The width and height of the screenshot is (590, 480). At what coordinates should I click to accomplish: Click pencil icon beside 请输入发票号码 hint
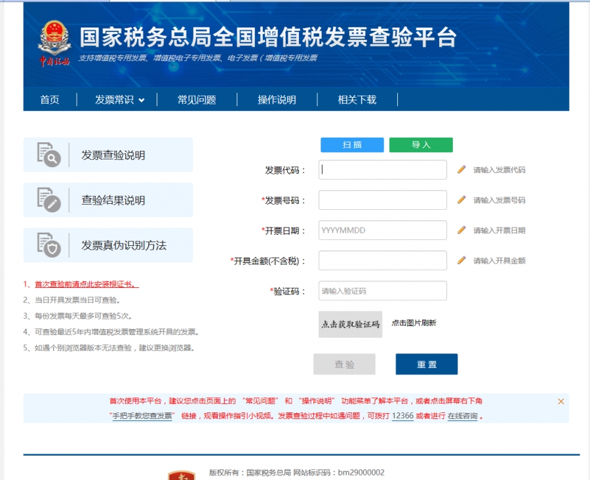coord(462,199)
